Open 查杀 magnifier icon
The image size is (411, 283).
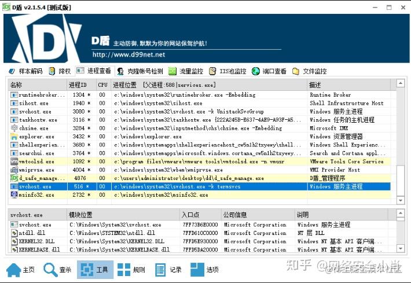pyautogui.click(x=50, y=270)
